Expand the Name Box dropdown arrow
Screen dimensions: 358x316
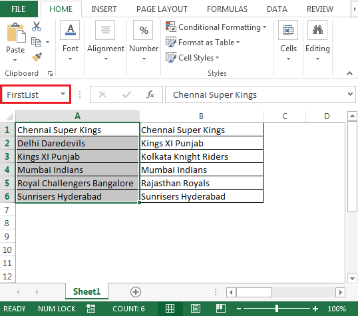click(63, 94)
